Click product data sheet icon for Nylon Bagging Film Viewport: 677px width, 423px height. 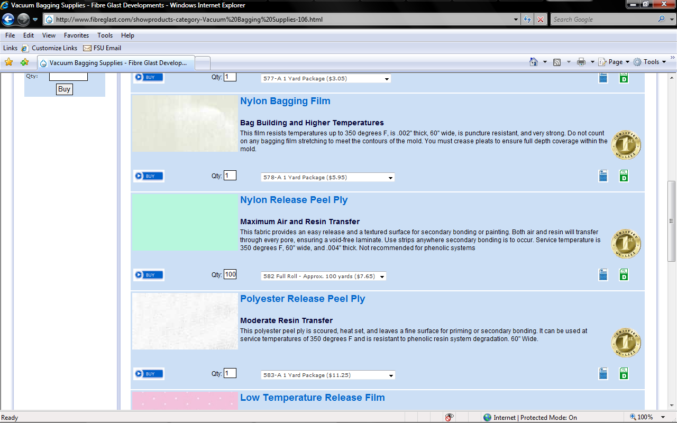click(603, 176)
